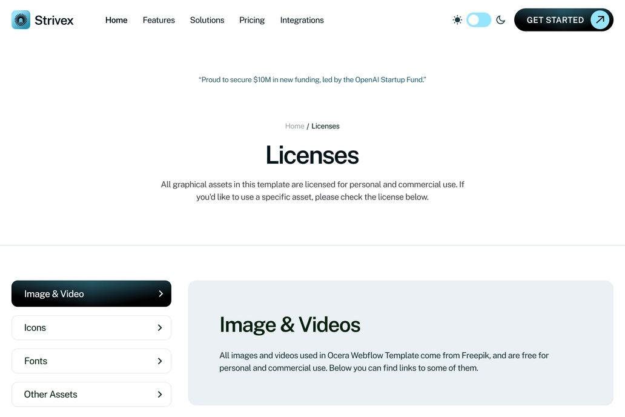Select the Fonts tab

coord(91,361)
